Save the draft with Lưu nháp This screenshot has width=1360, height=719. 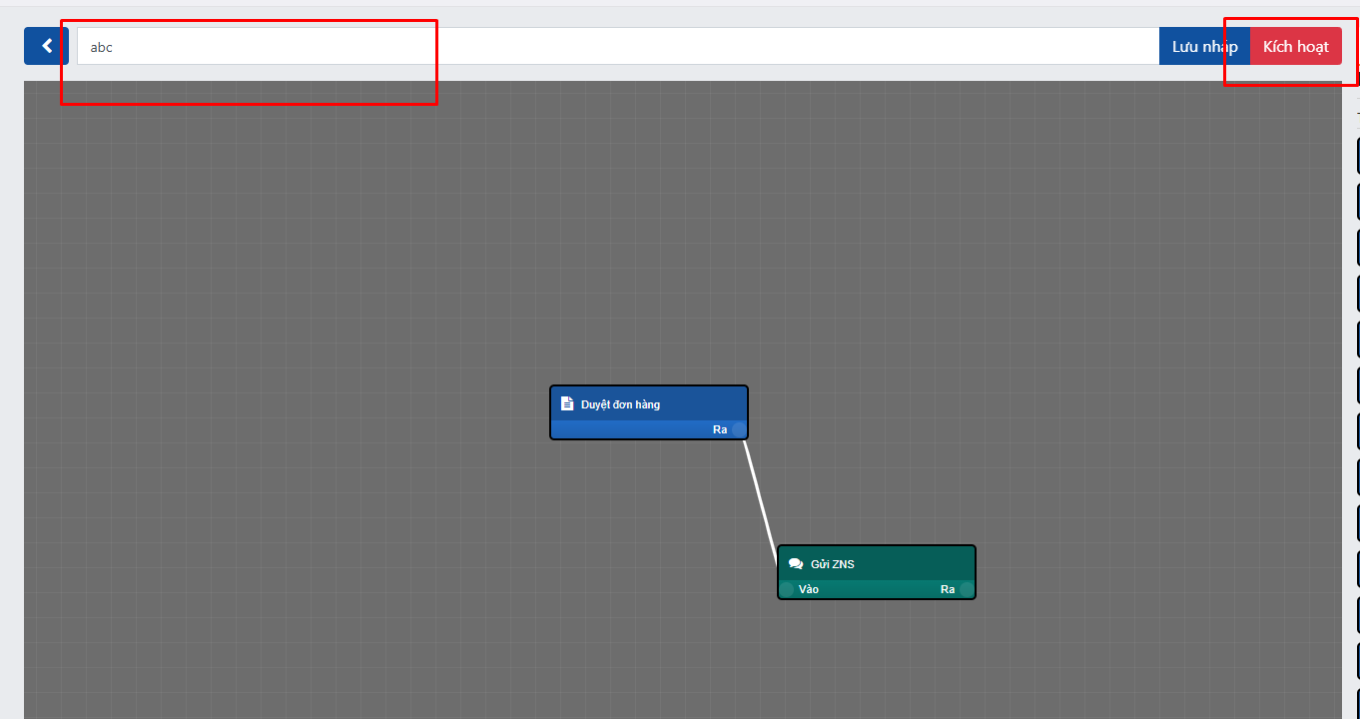[x=1204, y=46]
